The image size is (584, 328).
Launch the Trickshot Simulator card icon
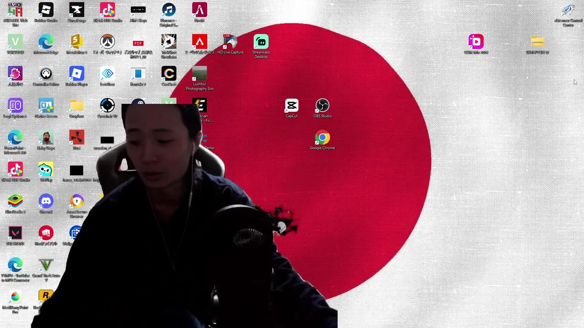pyautogui.click(x=169, y=42)
